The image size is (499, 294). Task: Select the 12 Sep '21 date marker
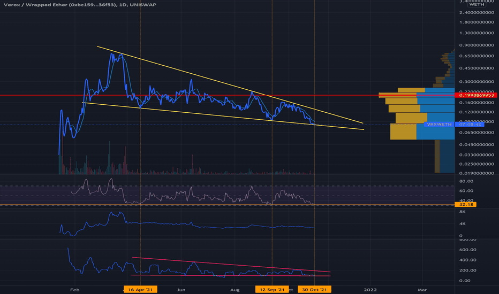coord(272,290)
